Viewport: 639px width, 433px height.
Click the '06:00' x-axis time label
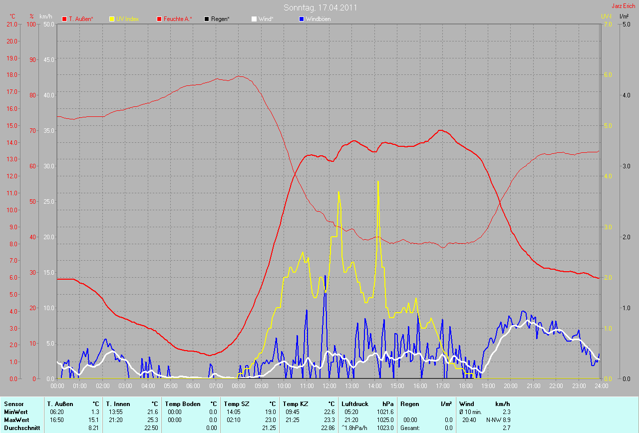(193, 386)
